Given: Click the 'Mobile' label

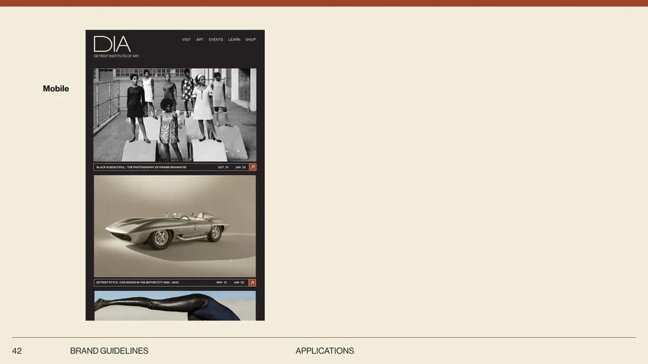Looking at the screenshot, I should click(x=56, y=88).
